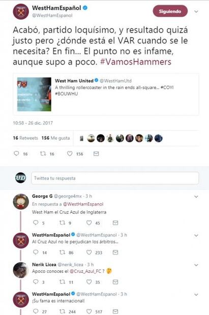Click the Twittea tu respuesta field

pyautogui.click(x=115, y=178)
